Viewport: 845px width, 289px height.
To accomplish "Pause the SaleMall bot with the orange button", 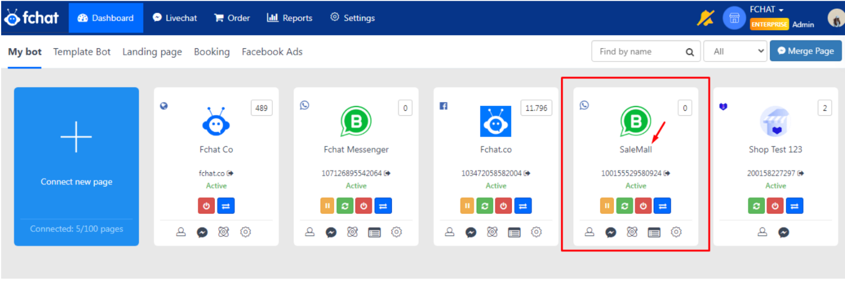I will tap(608, 206).
